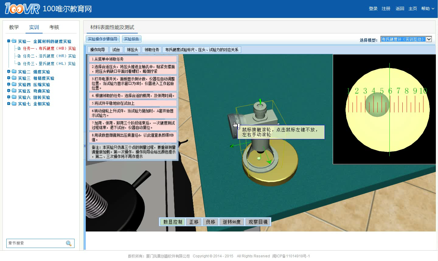
Task: Click the folder icon beside 实验五 弯曲实验
Action: pos(14,91)
